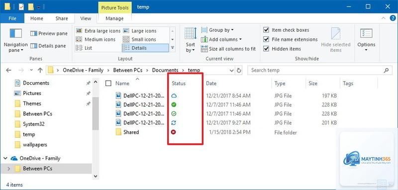Switch to the Manage tab
This screenshot has height=190, width=398.
(x=114, y=18)
